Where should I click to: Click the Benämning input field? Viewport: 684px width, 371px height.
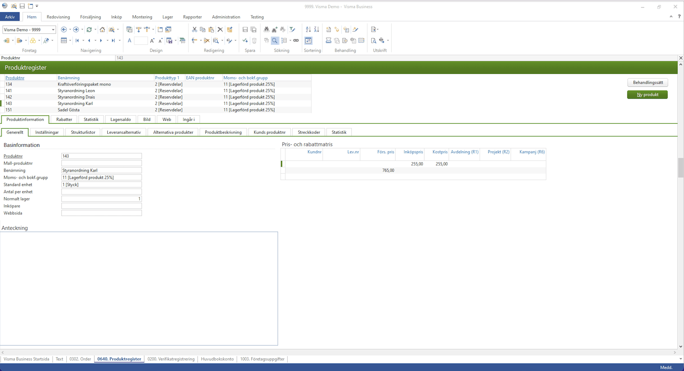101,170
